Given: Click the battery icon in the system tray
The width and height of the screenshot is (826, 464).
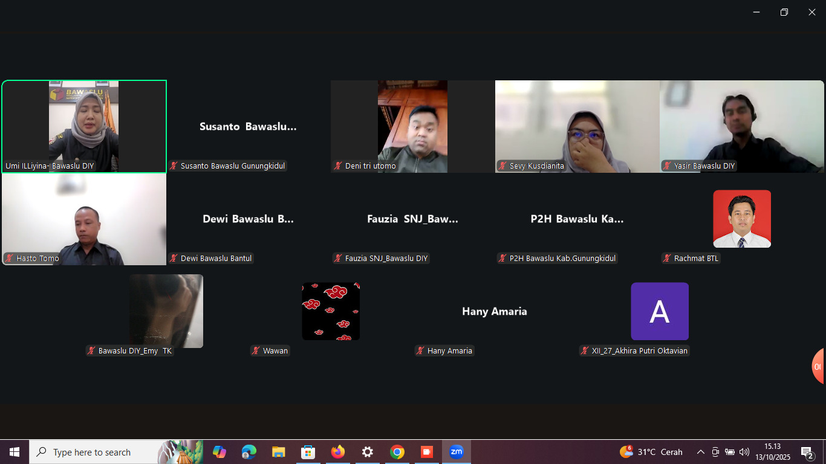Looking at the screenshot, I should pos(730,451).
